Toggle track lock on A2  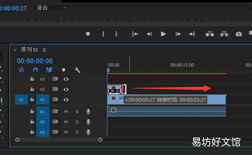[32, 121]
